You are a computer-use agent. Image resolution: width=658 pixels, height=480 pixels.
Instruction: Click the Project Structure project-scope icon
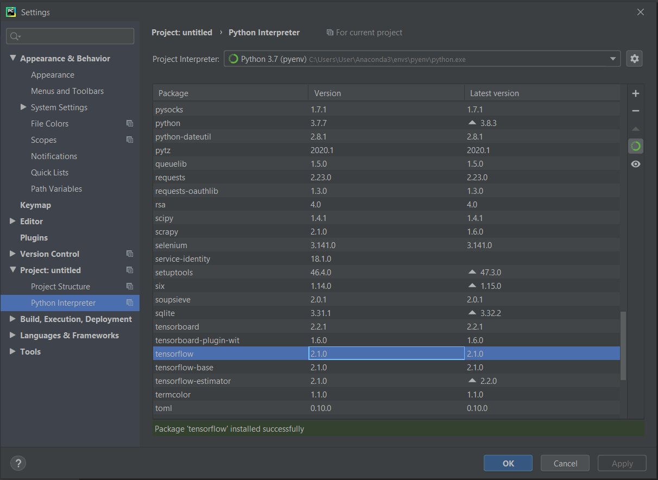tap(130, 287)
